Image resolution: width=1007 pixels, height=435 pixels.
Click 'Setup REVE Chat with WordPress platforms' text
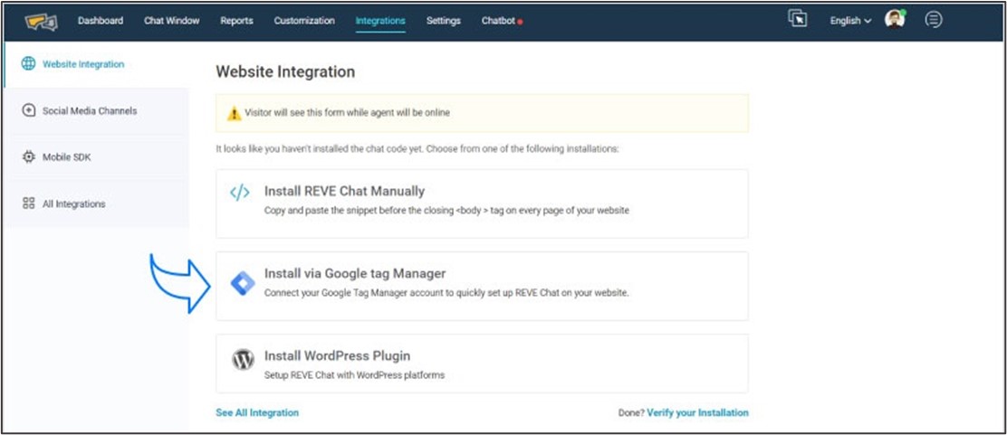click(354, 374)
